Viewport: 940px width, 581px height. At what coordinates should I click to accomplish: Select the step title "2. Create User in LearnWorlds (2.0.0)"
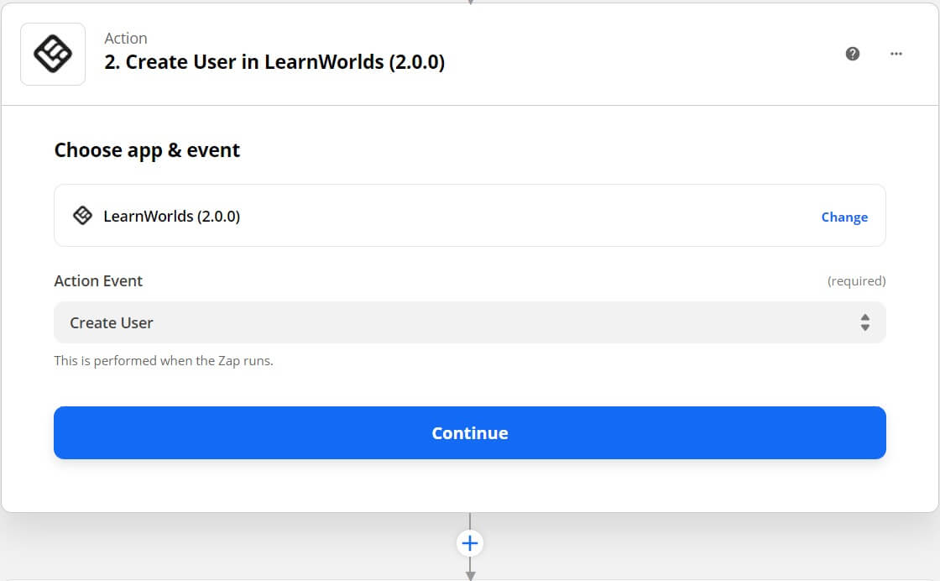click(274, 62)
